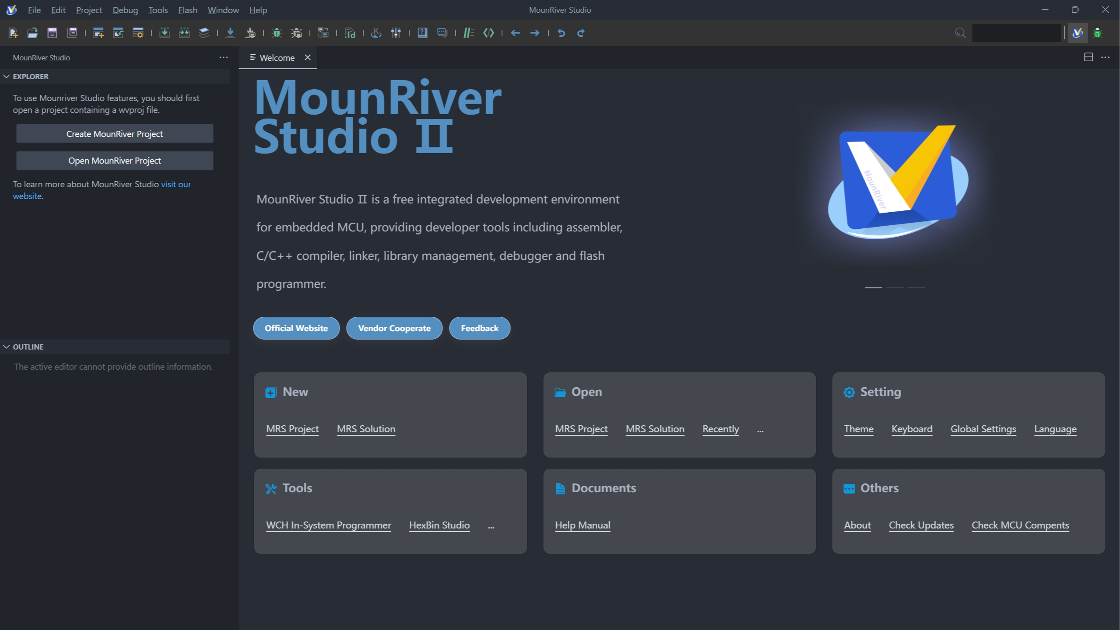Click the Save file toolbar icon
The width and height of the screenshot is (1120, 630).
(x=52, y=33)
